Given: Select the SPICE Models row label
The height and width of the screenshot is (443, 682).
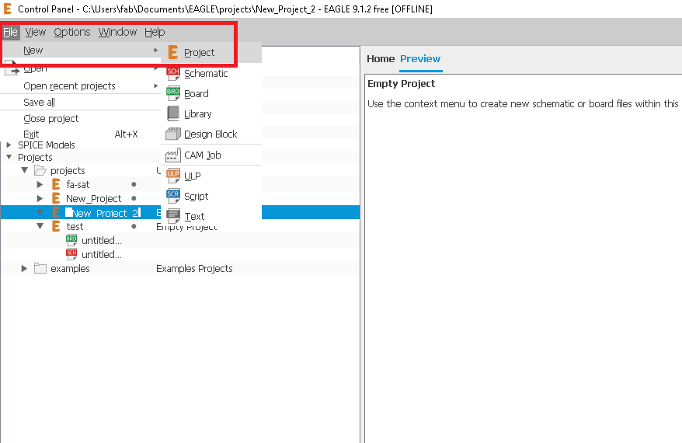Looking at the screenshot, I should click(x=46, y=145).
